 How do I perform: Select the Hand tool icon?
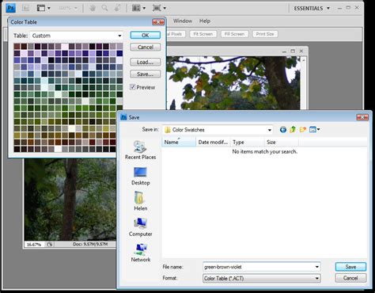coord(93,8)
